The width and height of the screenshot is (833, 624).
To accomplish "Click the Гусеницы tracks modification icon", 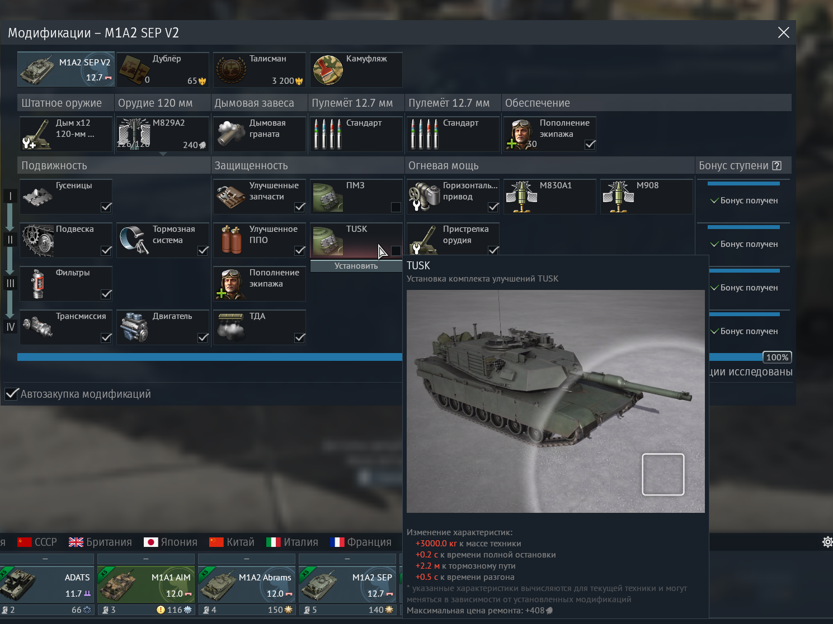I will (37, 197).
